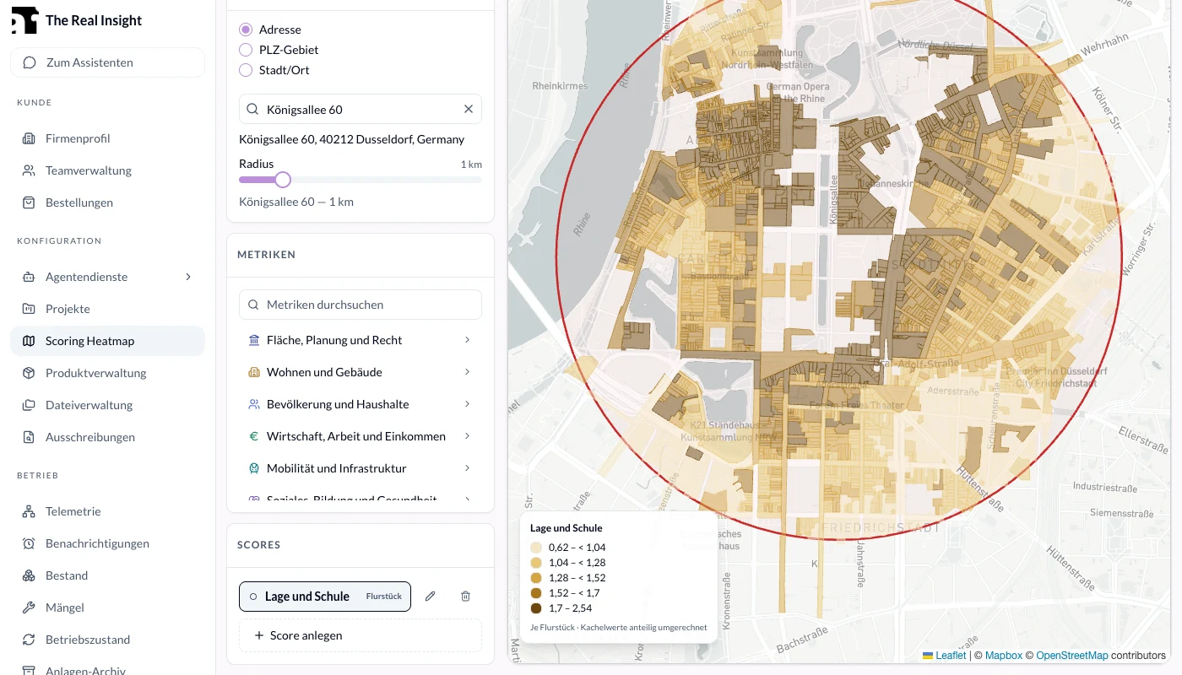1182x675 pixels.
Task: Click the pencil edit icon for Lage und Schule
Action: 430,597
